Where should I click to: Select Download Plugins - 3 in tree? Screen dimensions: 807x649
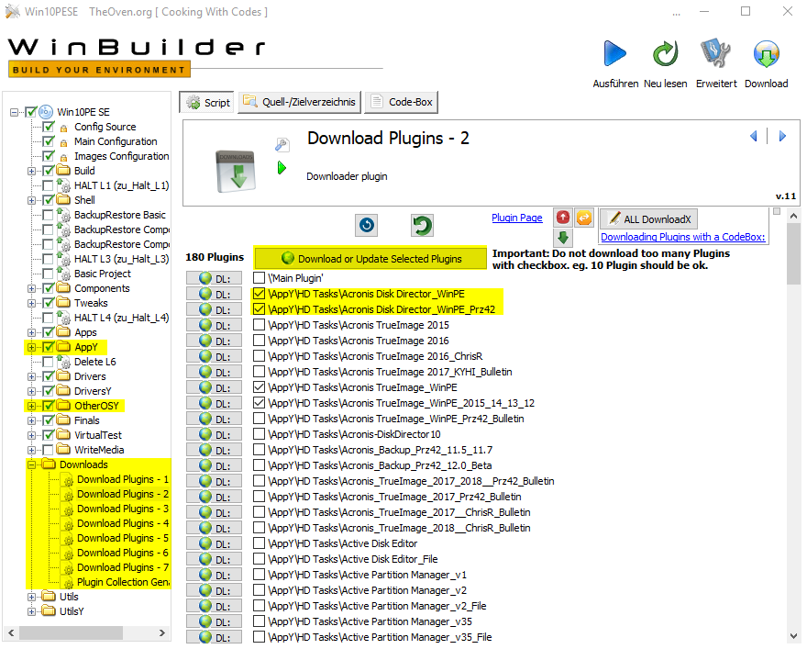click(122, 509)
